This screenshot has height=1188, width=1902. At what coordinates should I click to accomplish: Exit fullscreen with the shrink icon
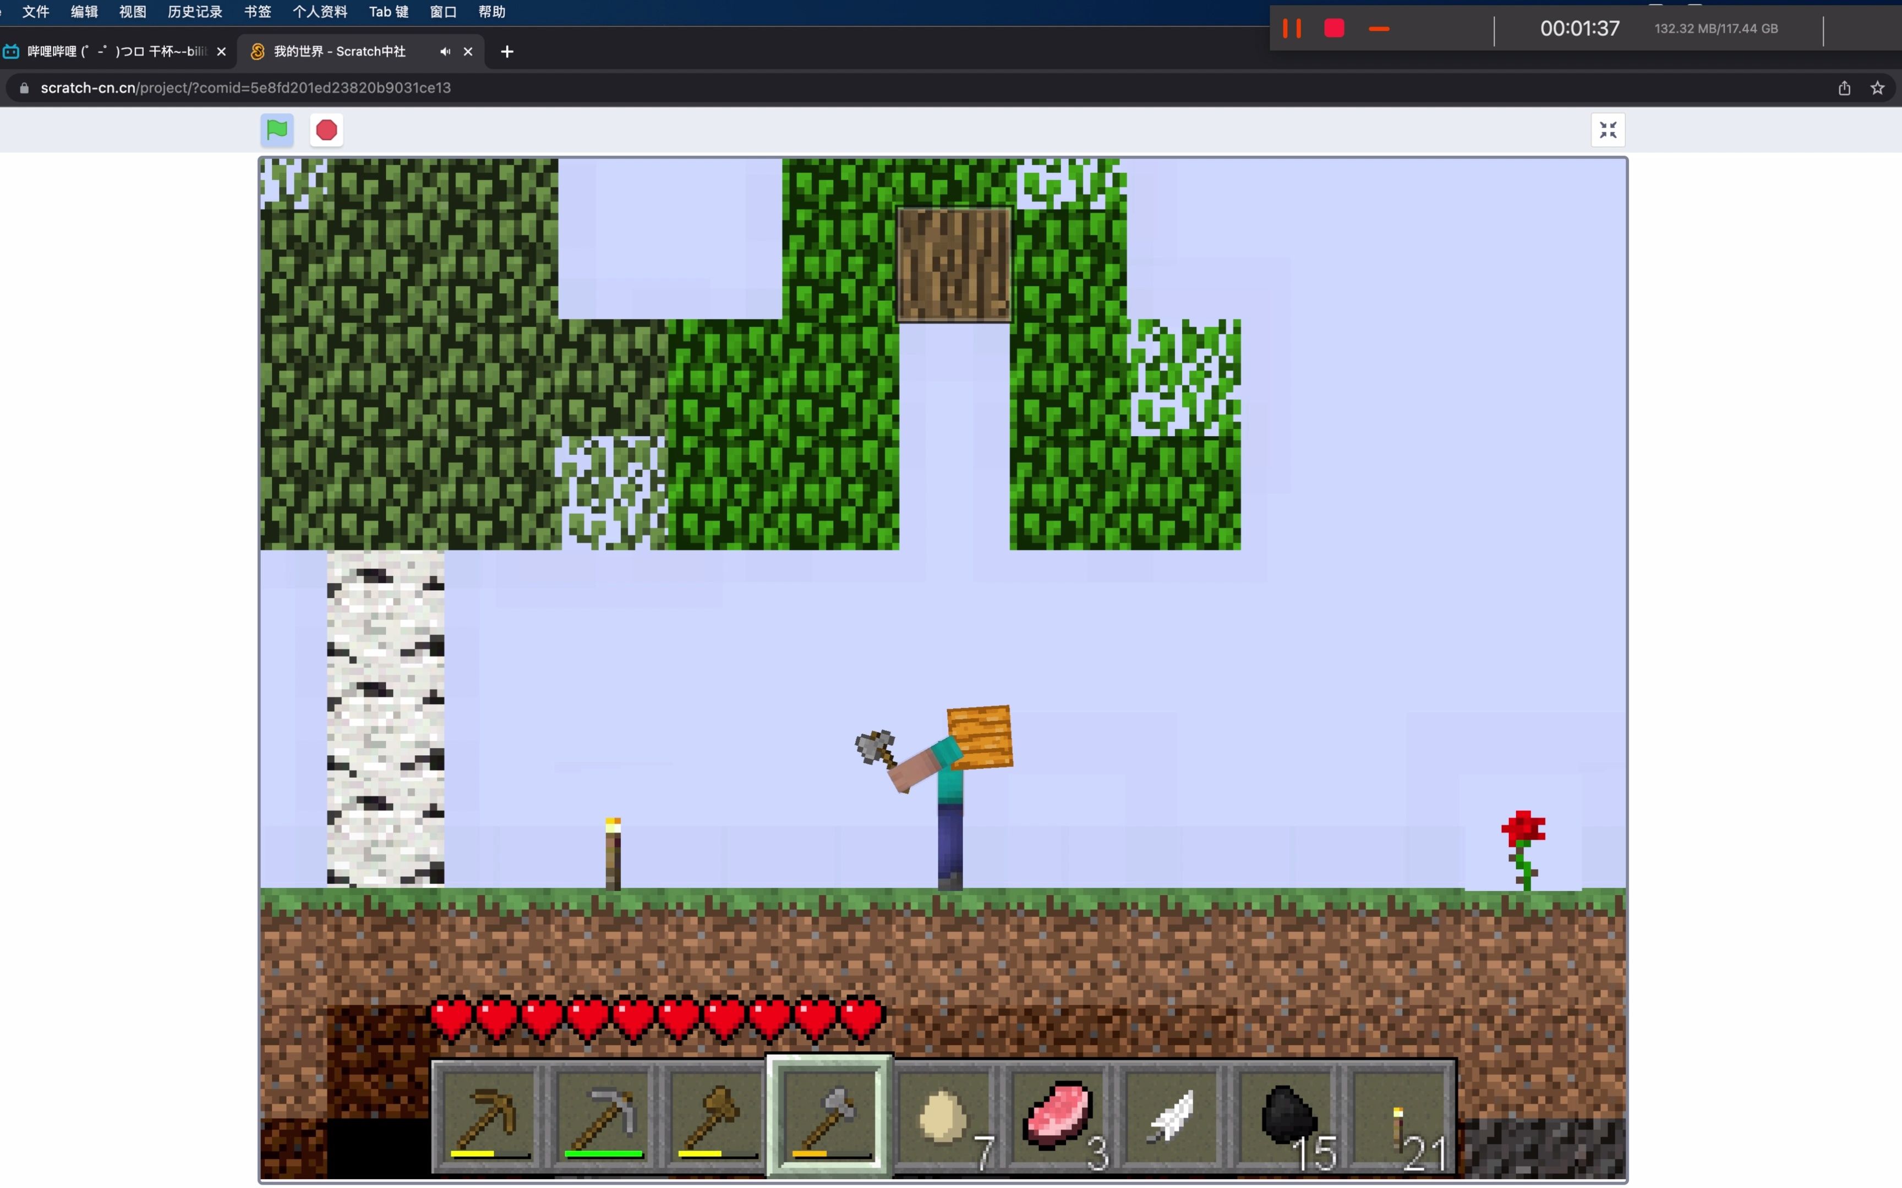click(x=1608, y=130)
